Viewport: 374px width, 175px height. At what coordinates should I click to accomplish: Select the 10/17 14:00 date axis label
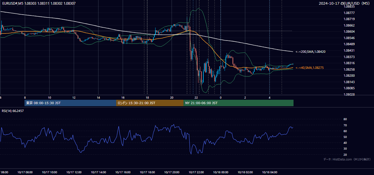(98, 172)
